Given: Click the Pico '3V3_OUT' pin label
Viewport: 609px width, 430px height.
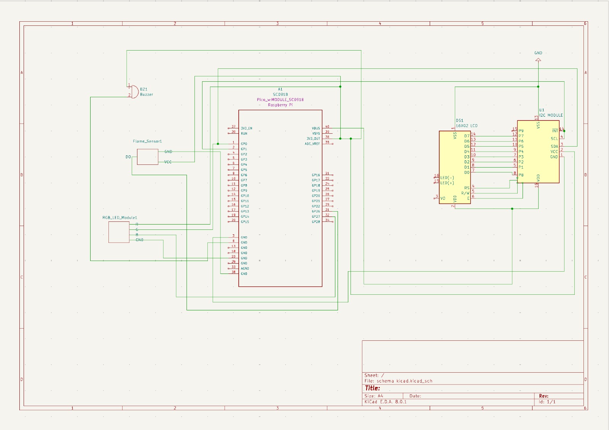Looking at the screenshot, I should coord(314,139).
